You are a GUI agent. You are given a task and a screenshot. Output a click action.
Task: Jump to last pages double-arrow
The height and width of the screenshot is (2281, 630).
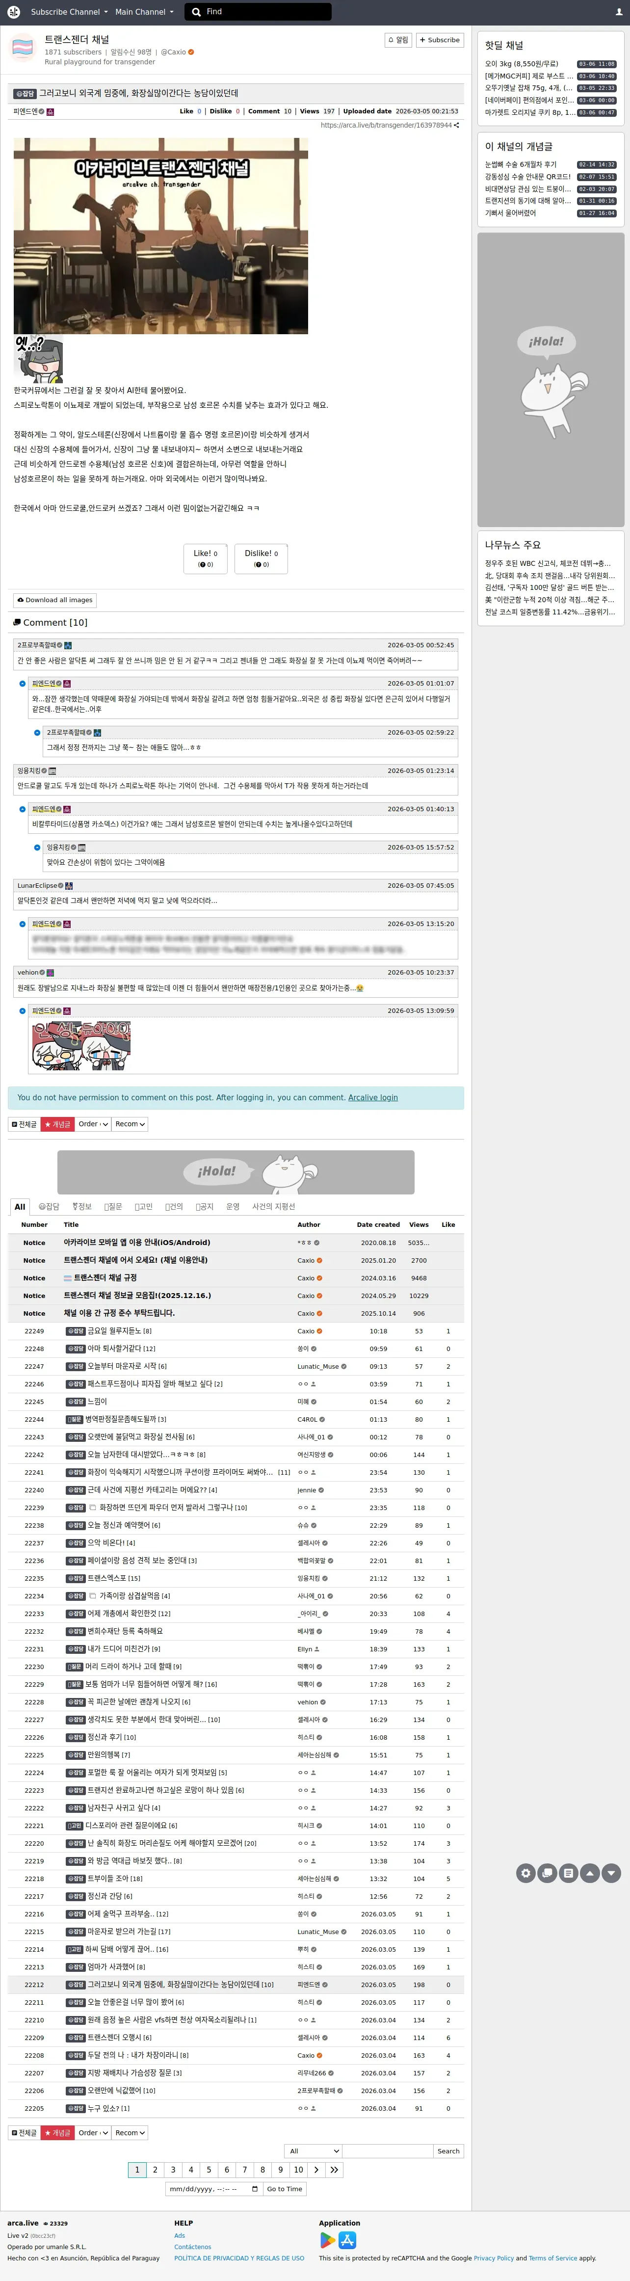click(x=334, y=2170)
